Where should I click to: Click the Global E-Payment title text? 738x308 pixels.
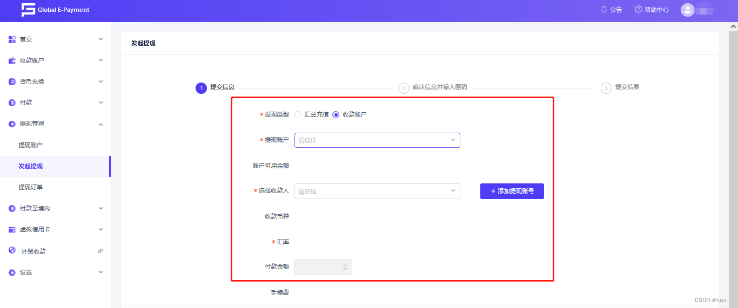click(64, 10)
